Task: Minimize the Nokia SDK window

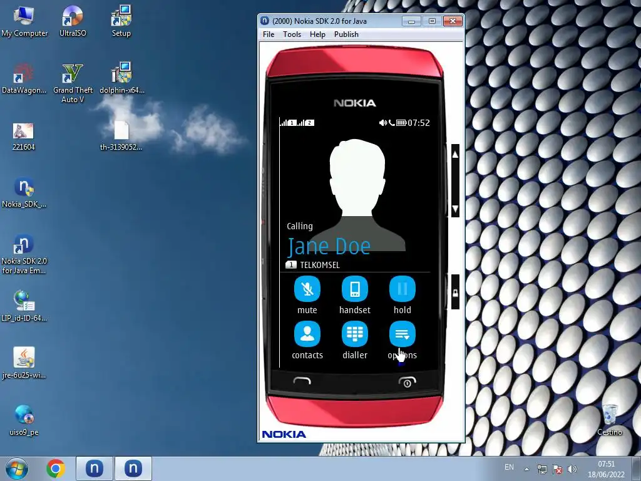Action: pyautogui.click(x=412, y=21)
